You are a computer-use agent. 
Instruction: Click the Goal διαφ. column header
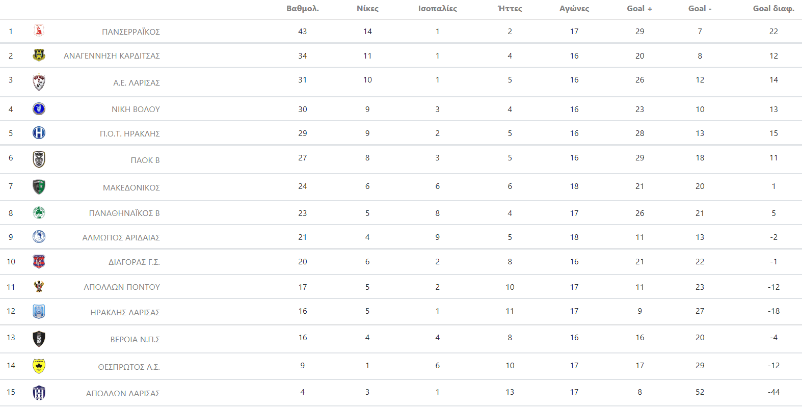(x=773, y=9)
